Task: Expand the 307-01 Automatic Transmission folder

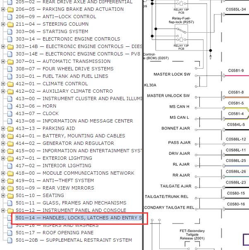Action: 3,62
